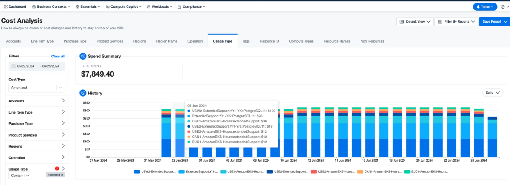510x185 pixels.
Task: Click the help question mark icon
Action: 503,7
